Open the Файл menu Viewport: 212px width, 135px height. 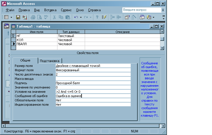pyautogui.click(x=10, y=10)
